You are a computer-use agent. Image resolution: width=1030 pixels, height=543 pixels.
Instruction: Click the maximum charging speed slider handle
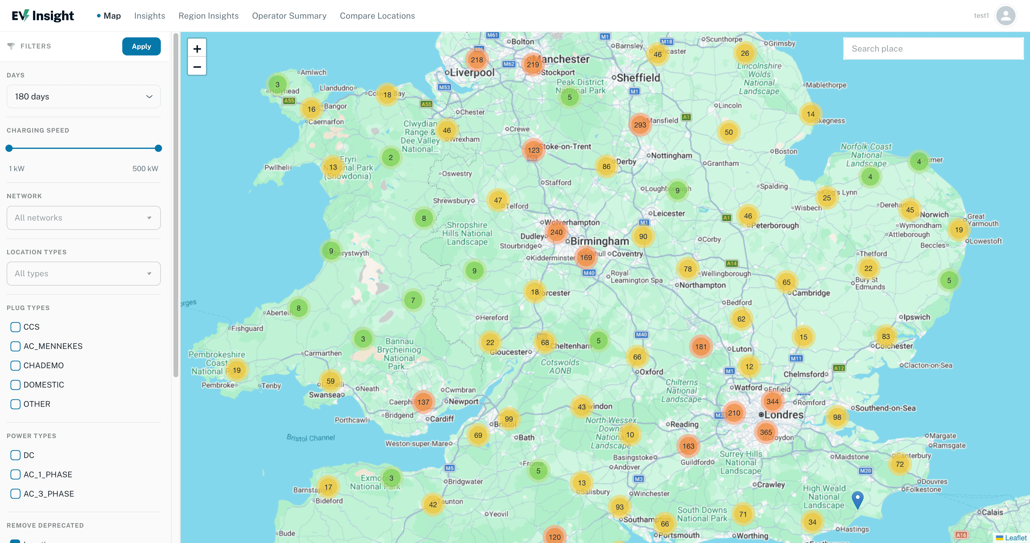coord(158,148)
